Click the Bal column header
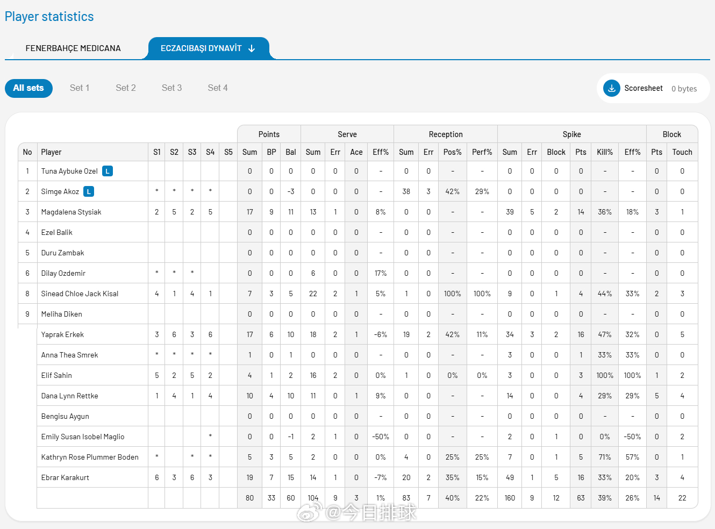The width and height of the screenshot is (715, 529). coord(291,152)
